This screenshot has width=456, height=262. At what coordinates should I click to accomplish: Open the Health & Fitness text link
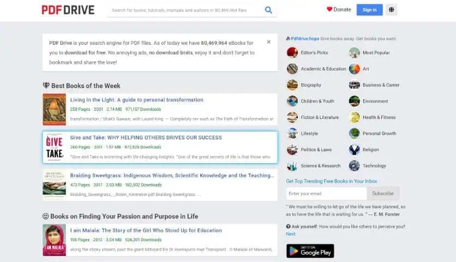(x=379, y=117)
